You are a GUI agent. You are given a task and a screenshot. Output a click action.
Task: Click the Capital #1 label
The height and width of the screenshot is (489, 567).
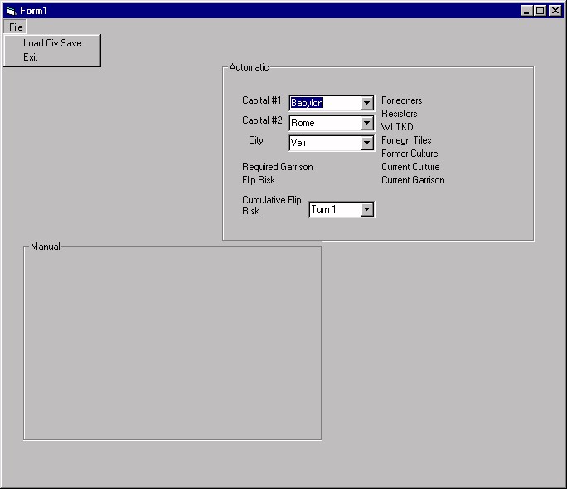coord(261,100)
